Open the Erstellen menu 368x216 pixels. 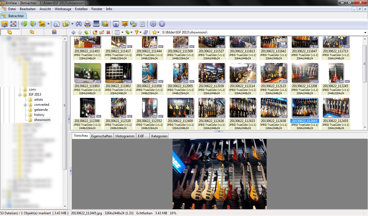tap(81, 9)
